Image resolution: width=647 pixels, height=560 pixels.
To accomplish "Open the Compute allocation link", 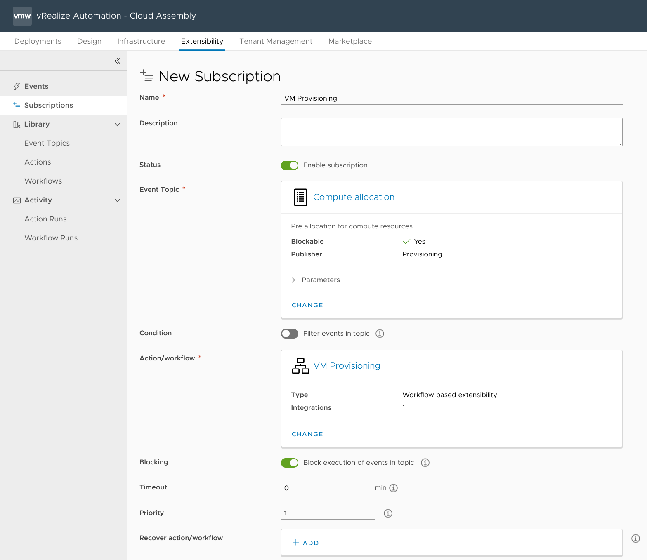I will pyautogui.click(x=354, y=197).
